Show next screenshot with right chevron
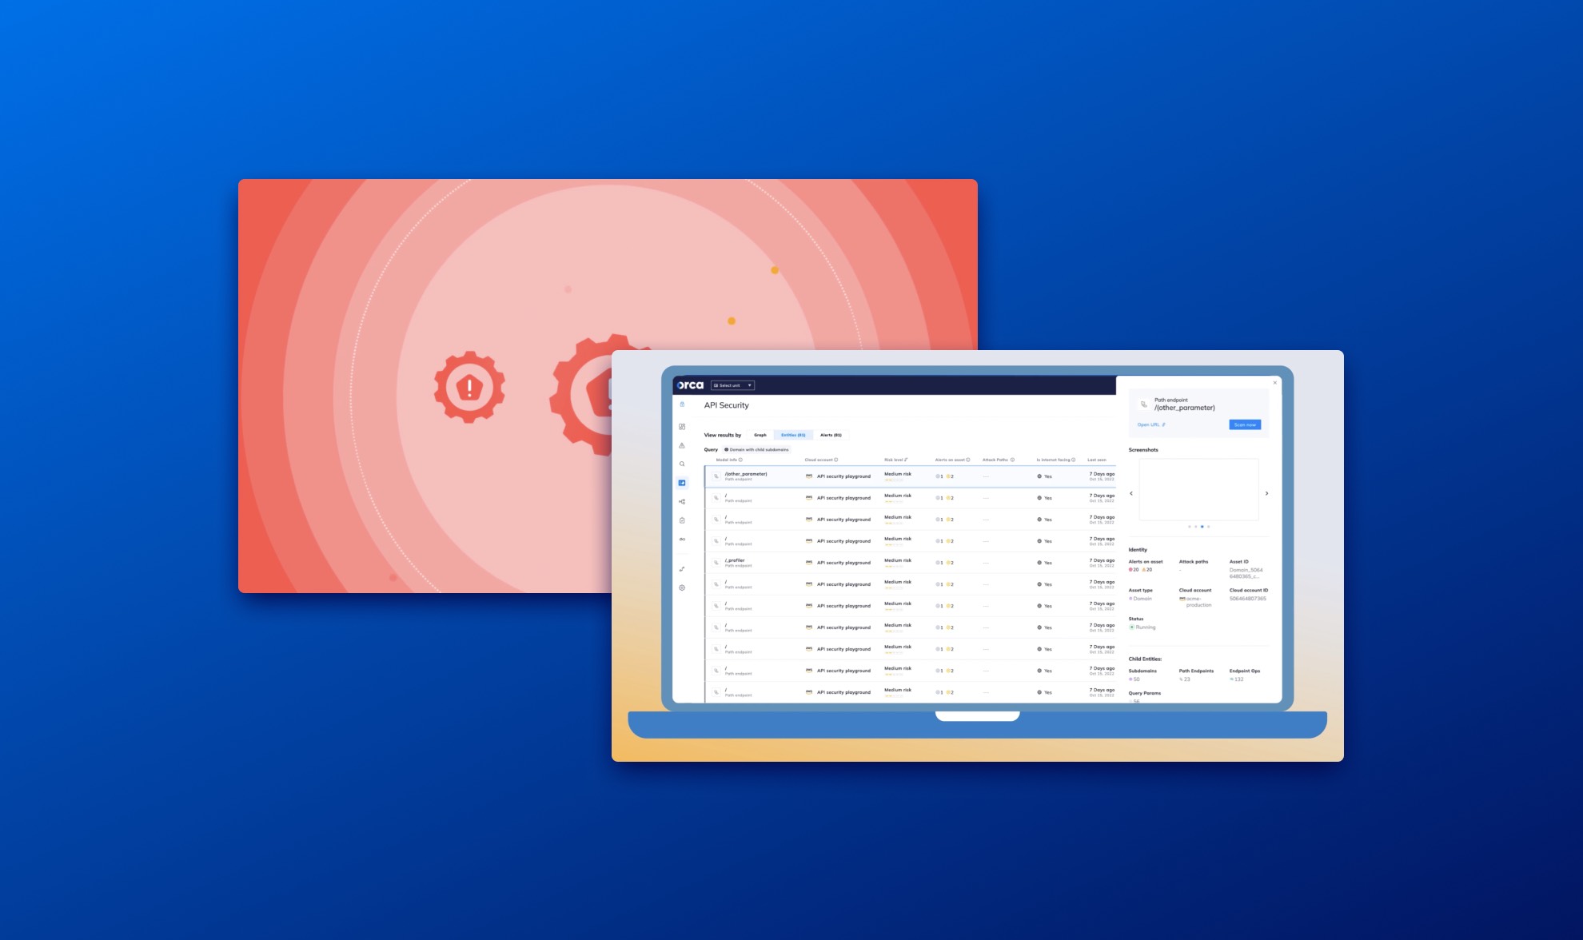 (1266, 493)
